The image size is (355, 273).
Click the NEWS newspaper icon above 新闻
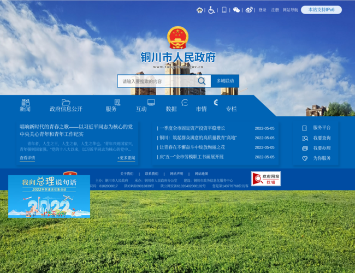click(26, 102)
